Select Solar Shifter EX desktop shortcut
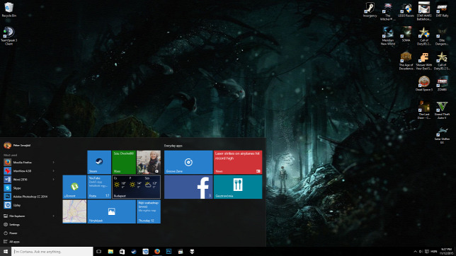 [x=442, y=135]
